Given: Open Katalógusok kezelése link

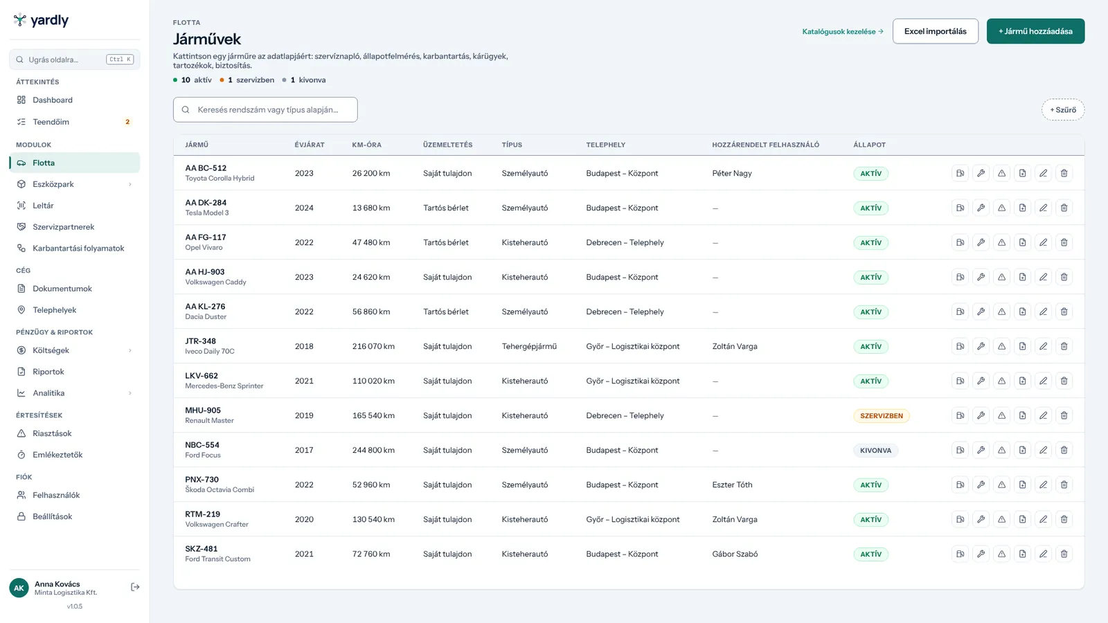Looking at the screenshot, I should click(843, 32).
